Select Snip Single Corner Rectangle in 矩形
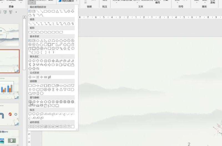The image size is (222, 146). (x=38, y=32)
